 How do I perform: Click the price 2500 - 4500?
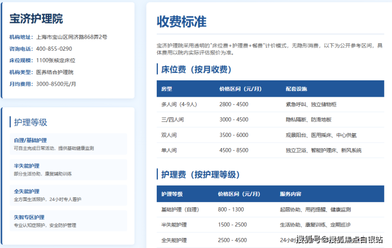[x=232, y=240]
